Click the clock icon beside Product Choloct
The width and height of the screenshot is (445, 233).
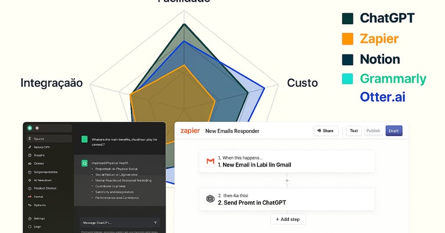30,188
